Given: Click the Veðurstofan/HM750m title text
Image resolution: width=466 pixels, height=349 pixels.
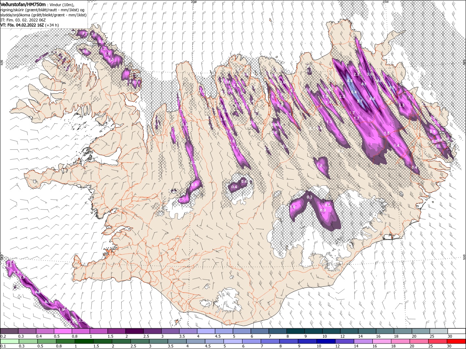Looking at the screenshot, I should tap(23, 4).
